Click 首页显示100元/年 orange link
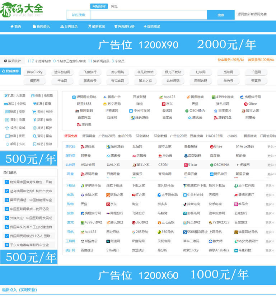 point(261,60)
